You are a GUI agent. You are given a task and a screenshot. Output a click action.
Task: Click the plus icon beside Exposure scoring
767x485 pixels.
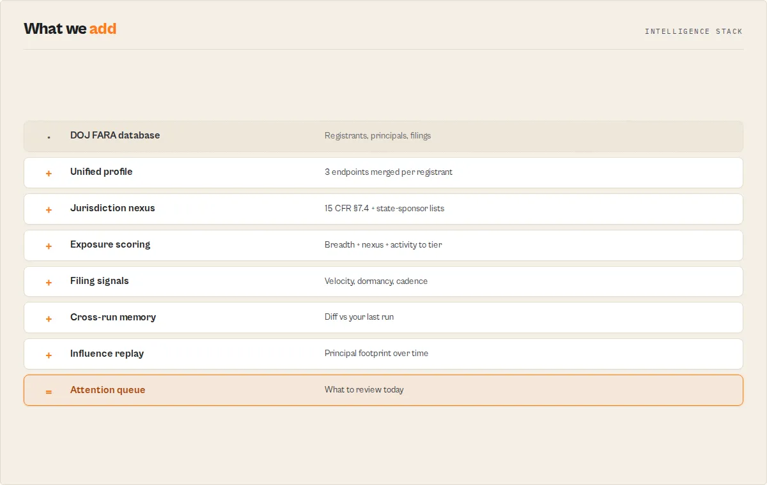pyautogui.click(x=49, y=246)
